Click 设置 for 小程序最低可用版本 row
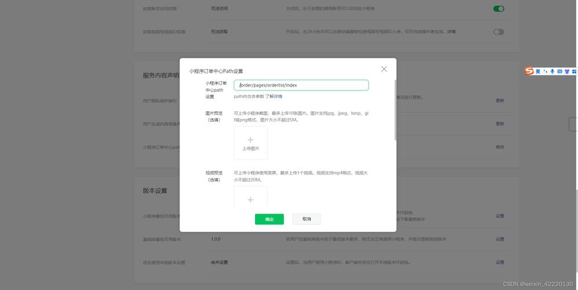578x290 pixels. pos(500,216)
